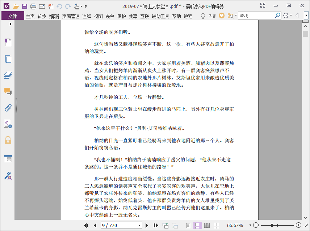Redo the last action

point(68,6)
